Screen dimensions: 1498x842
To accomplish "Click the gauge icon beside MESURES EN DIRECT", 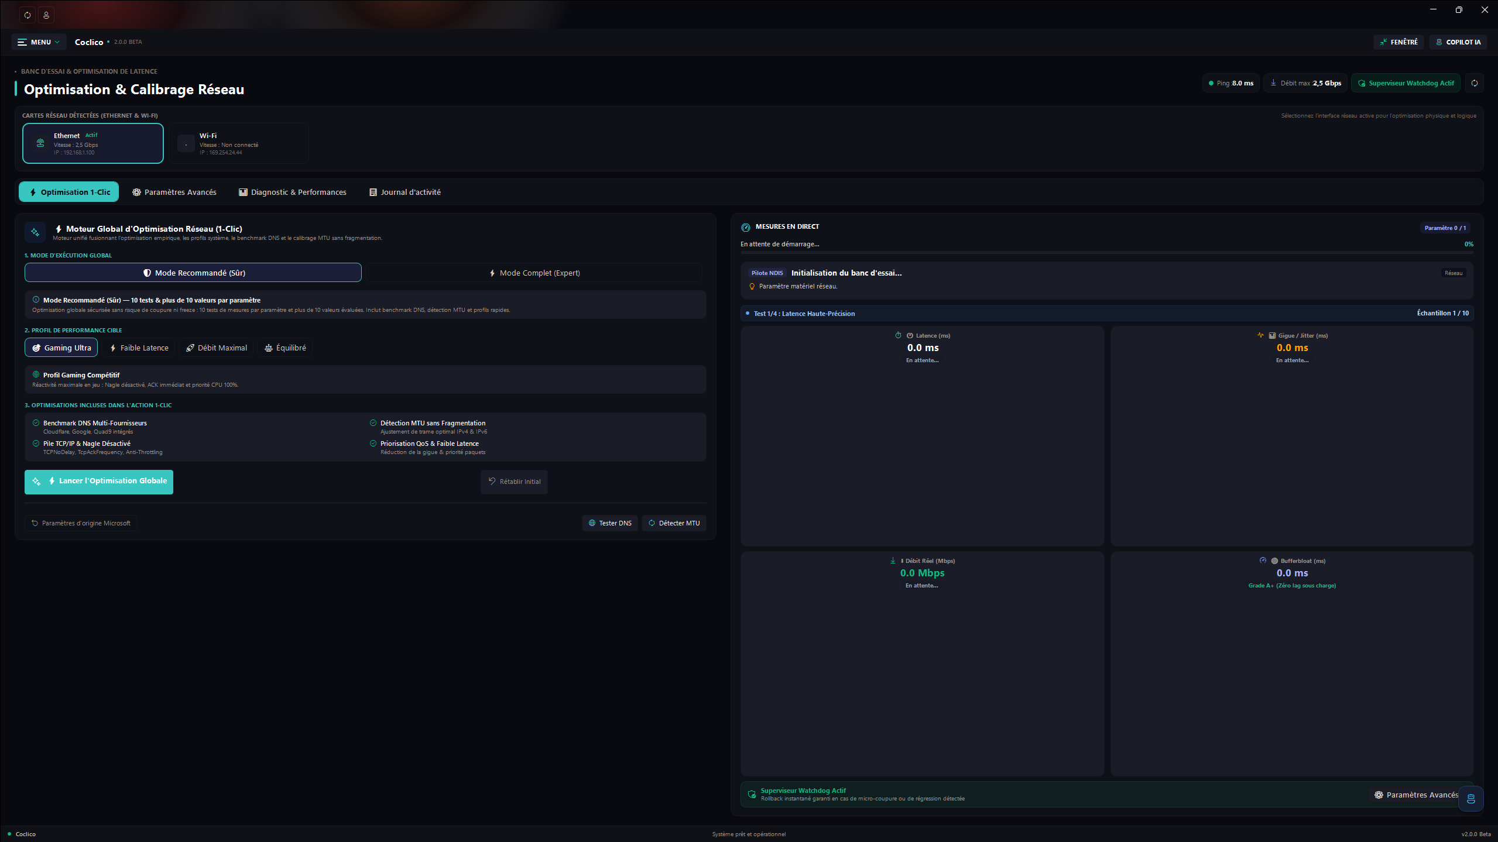I will pos(746,227).
